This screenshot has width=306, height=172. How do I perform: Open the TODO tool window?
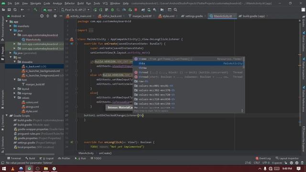[x=96, y=158]
